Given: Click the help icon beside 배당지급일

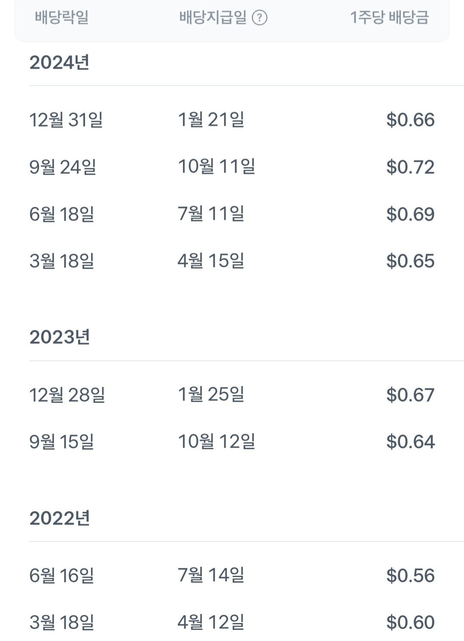Looking at the screenshot, I should pos(259,18).
